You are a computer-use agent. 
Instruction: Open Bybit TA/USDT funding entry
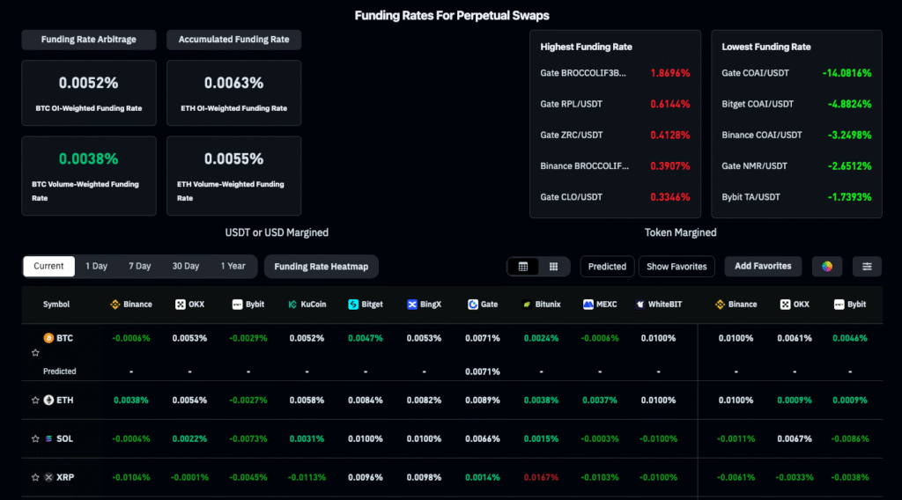click(796, 197)
